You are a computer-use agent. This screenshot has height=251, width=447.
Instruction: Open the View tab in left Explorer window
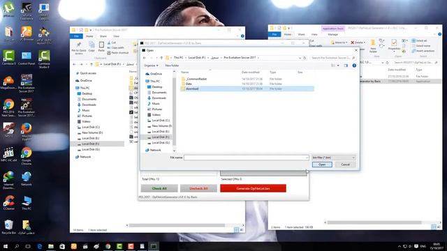coord(117,36)
